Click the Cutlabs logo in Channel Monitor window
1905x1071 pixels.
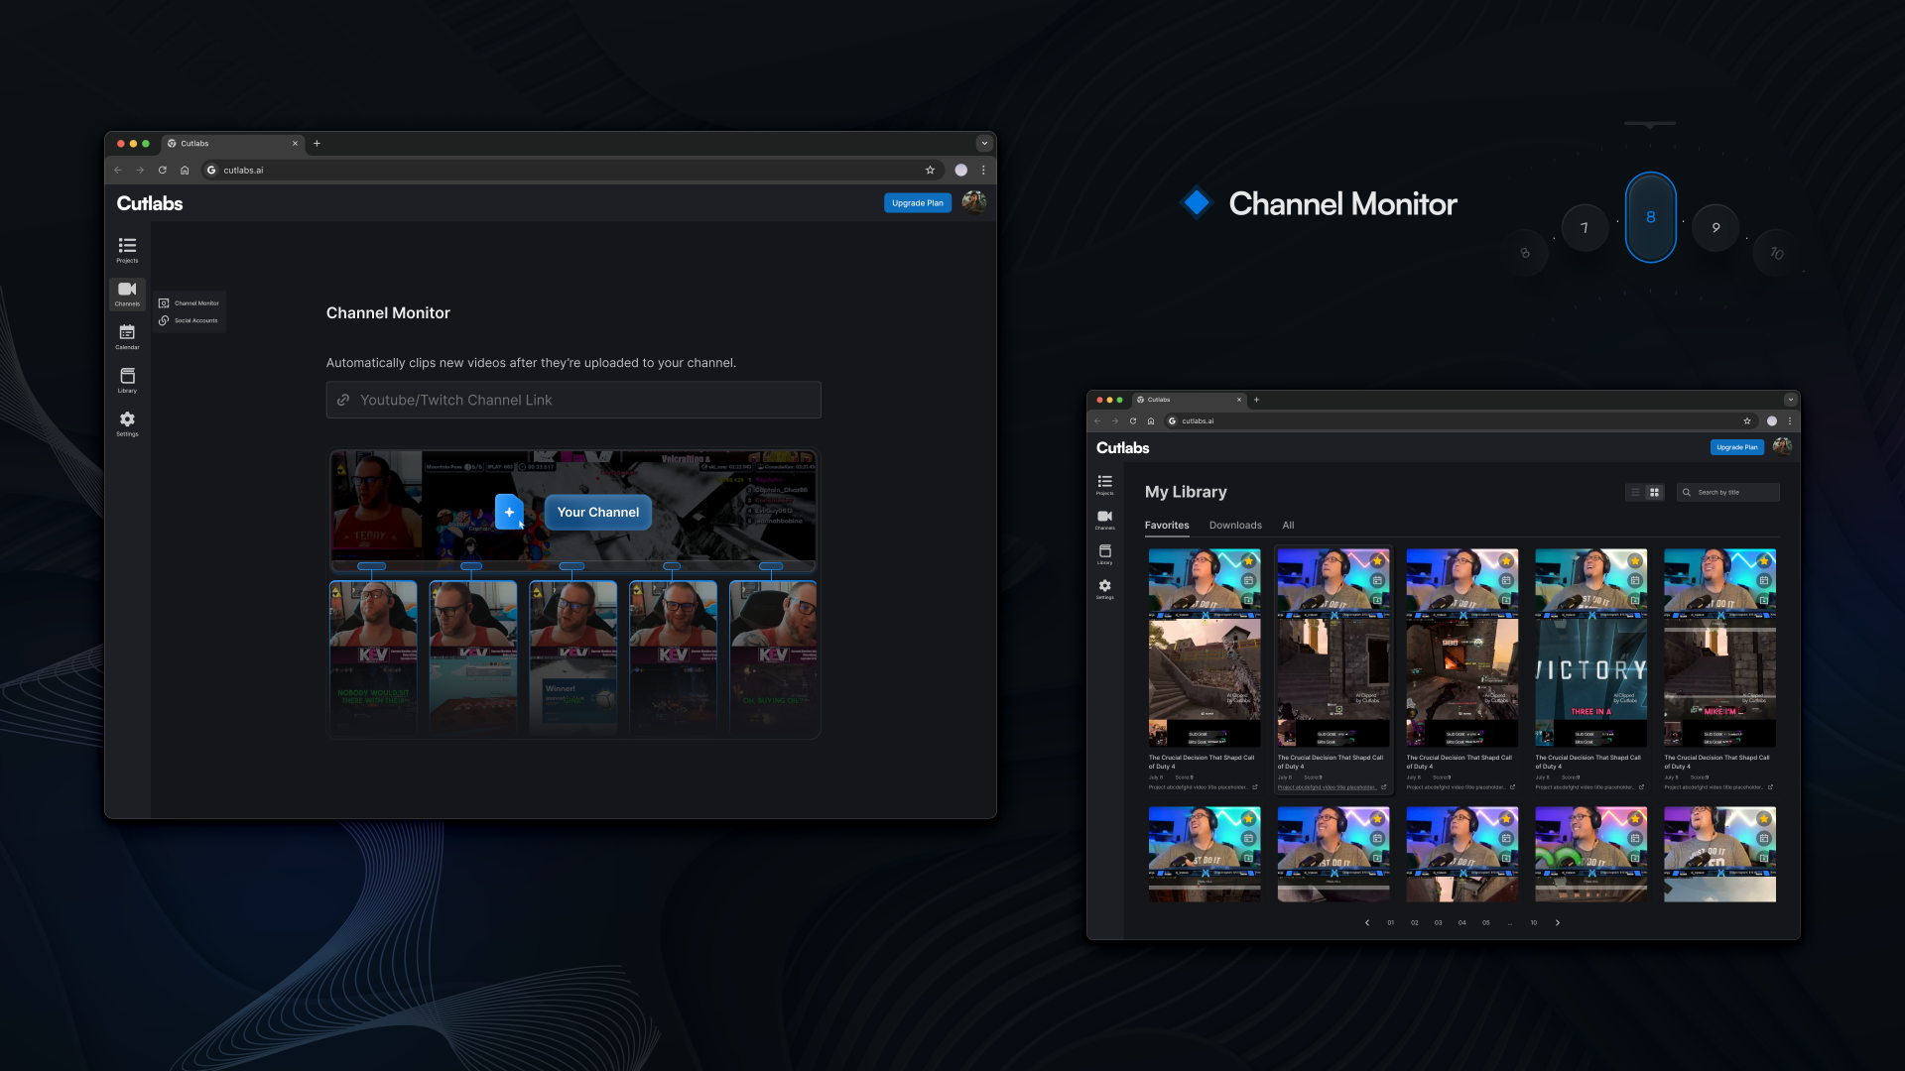(150, 203)
